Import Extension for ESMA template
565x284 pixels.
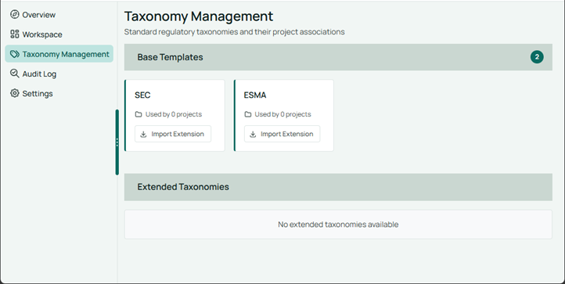282,134
